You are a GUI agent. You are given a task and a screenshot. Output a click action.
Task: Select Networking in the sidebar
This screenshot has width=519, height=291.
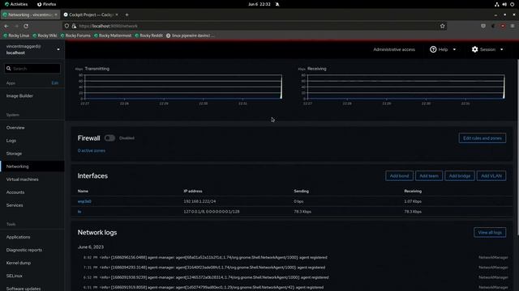coord(32,167)
